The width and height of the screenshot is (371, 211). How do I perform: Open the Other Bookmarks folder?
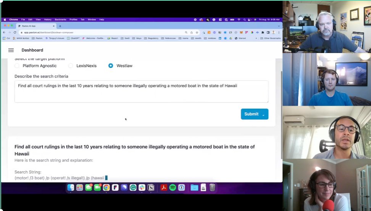271,38
